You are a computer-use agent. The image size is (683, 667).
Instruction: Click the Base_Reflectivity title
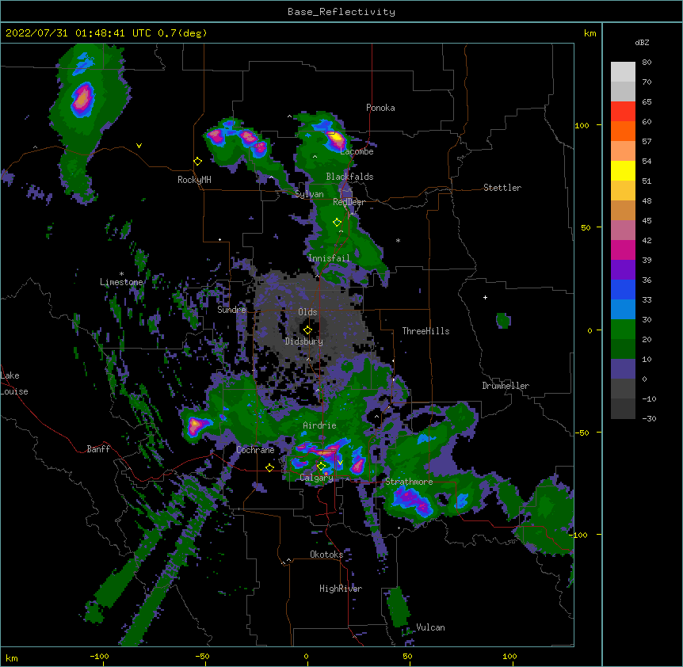point(341,12)
